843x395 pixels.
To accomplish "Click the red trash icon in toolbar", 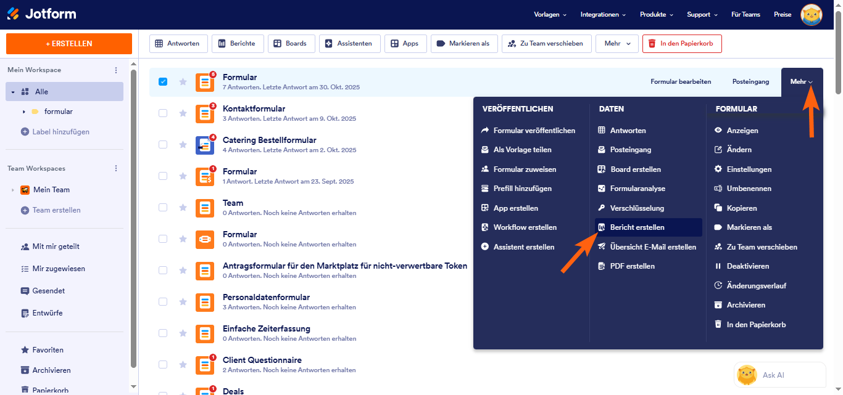I will (652, 44).
